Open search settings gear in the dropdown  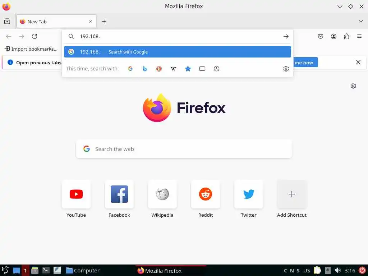(x=286, y=69)
